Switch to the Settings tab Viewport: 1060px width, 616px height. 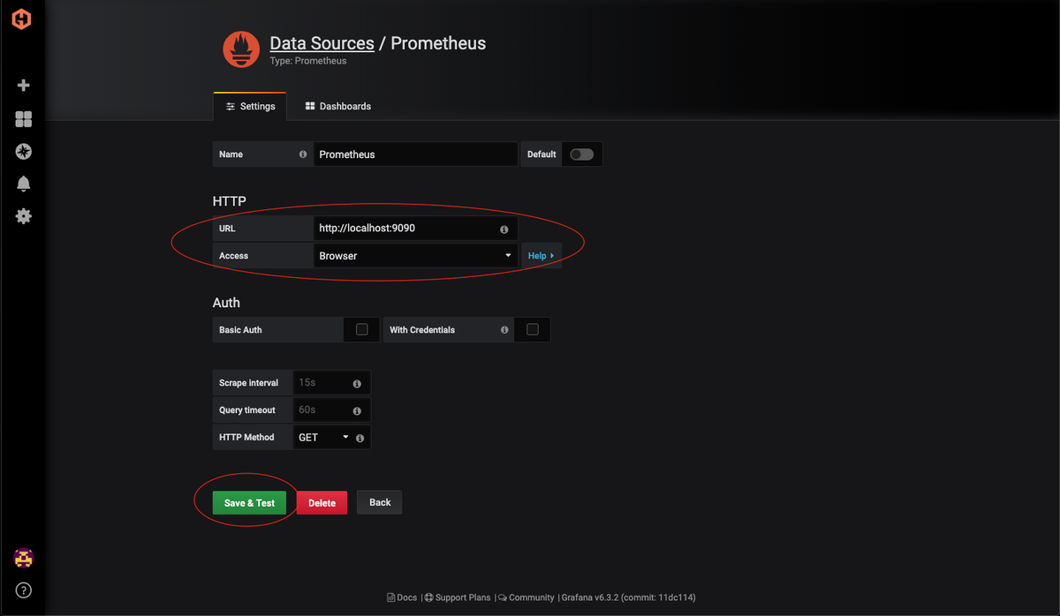click(x=250, y=106)
